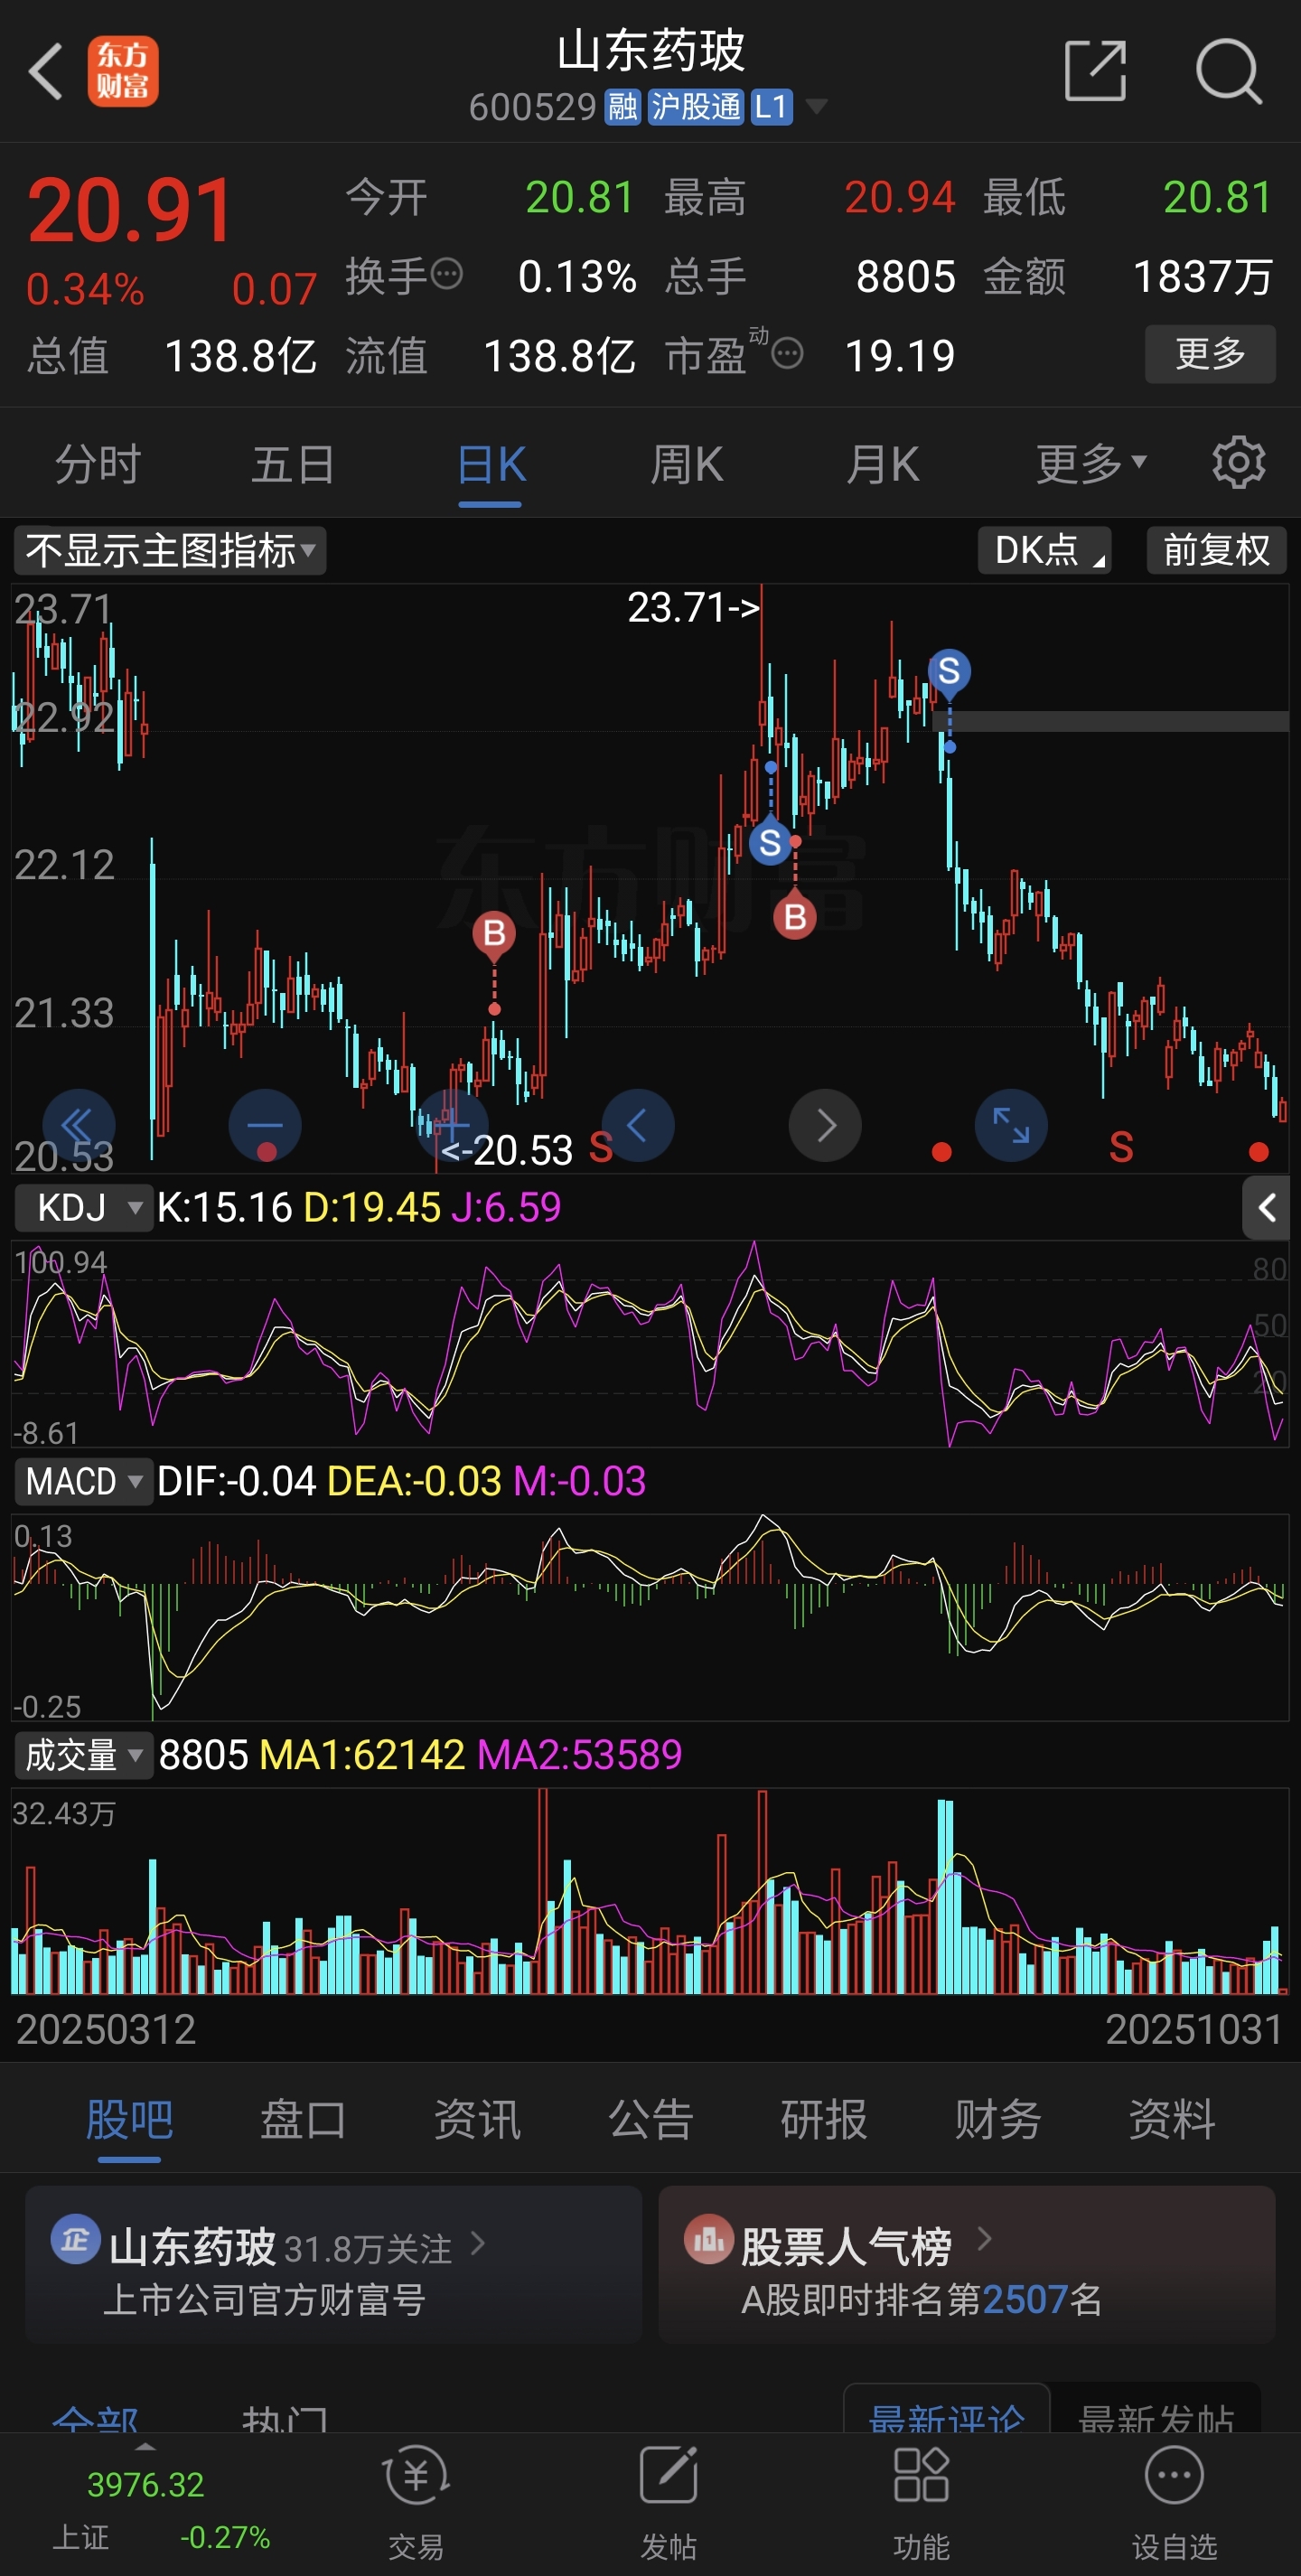Tap the upper blue S sell marker

tap(949, 671)
